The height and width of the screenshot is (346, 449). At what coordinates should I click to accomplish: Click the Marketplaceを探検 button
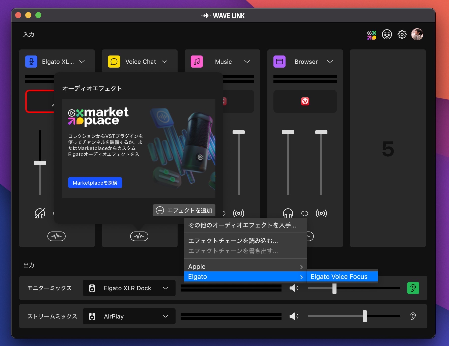point(95,183)
